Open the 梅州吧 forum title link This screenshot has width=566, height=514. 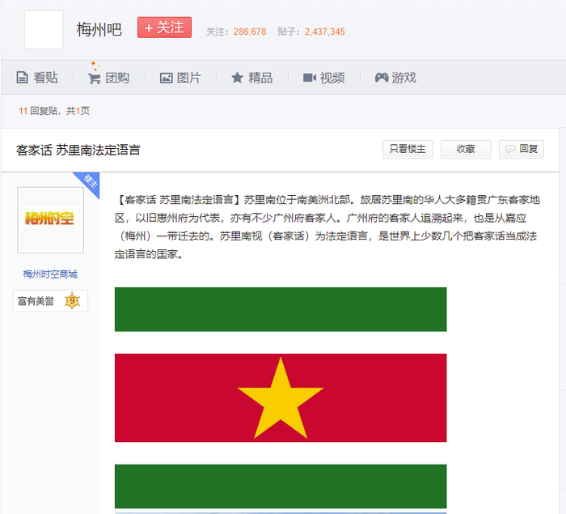click(99, 29)
